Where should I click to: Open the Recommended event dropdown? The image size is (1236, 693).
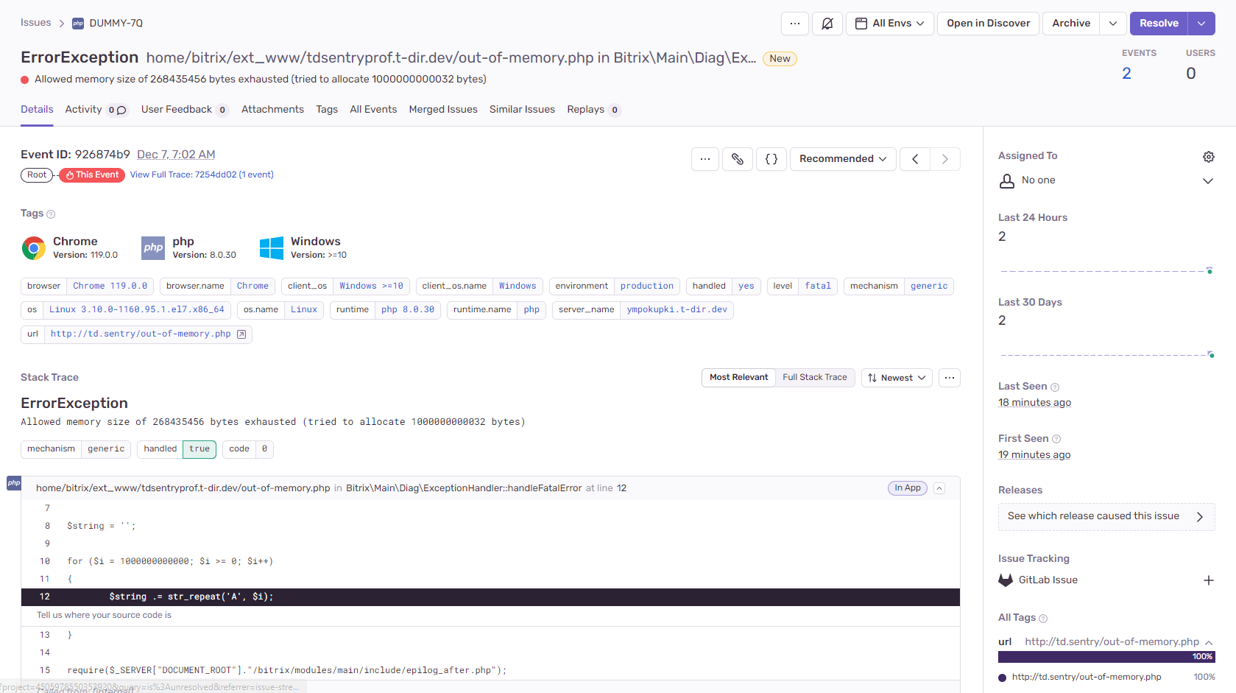click(843, 159)
